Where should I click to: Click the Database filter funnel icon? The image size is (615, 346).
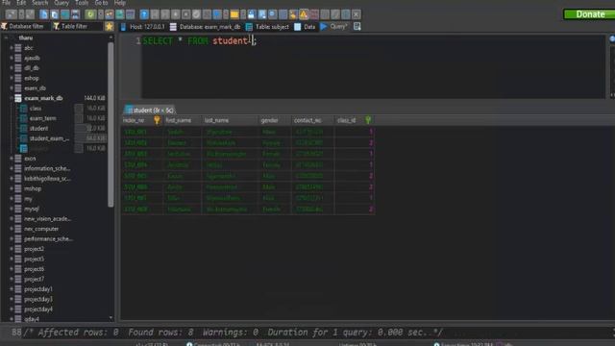coord(4,26)
